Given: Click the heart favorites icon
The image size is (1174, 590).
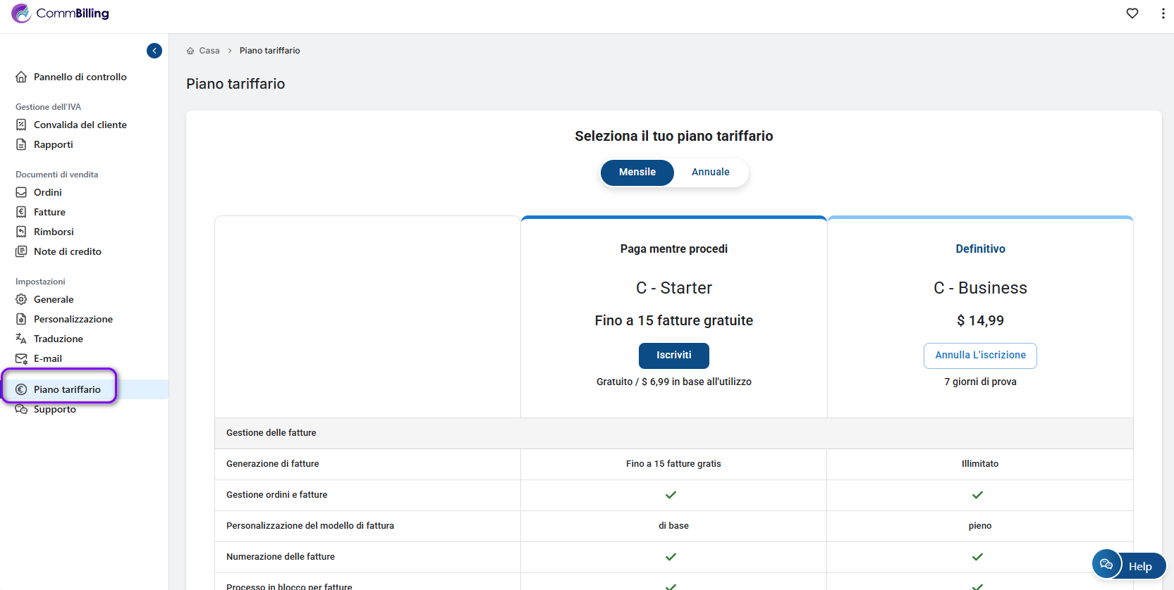Looking at the screenshot, I should click(x=1132, y=13).
